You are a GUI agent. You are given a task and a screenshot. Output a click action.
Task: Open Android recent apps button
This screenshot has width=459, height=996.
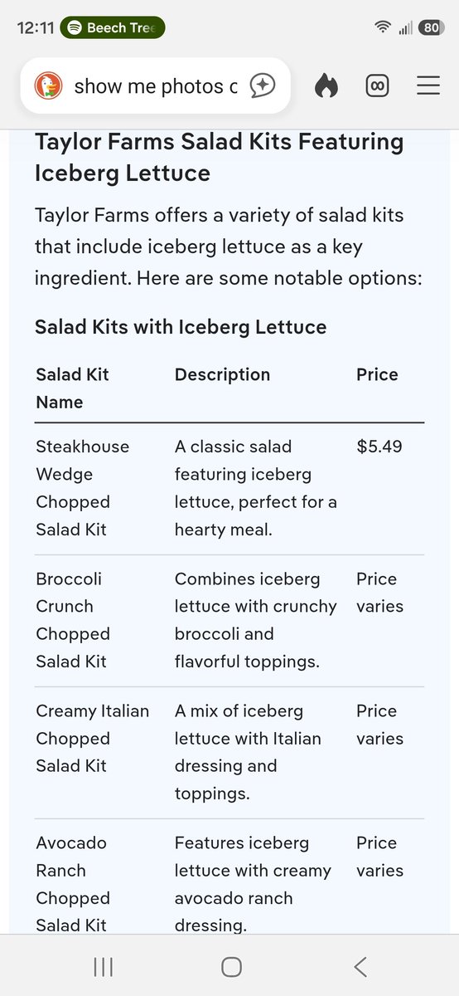pyautogui.click(x=104, y=966)
